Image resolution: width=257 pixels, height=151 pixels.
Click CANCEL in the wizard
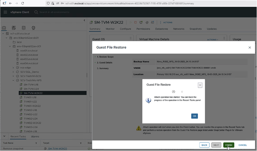[x=242, y=145]
